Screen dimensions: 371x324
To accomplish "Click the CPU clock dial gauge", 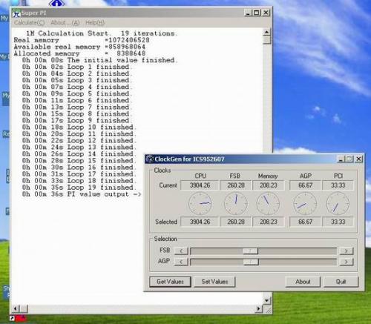I will (200, 203).
